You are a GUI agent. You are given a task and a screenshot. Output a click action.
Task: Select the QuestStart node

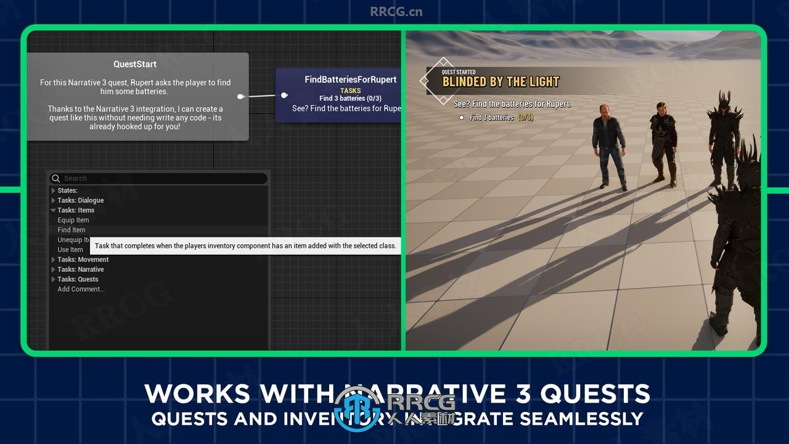coord(137,97)
